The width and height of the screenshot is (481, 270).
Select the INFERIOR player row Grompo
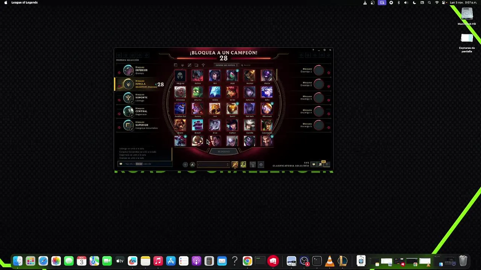tap(139, 70)
